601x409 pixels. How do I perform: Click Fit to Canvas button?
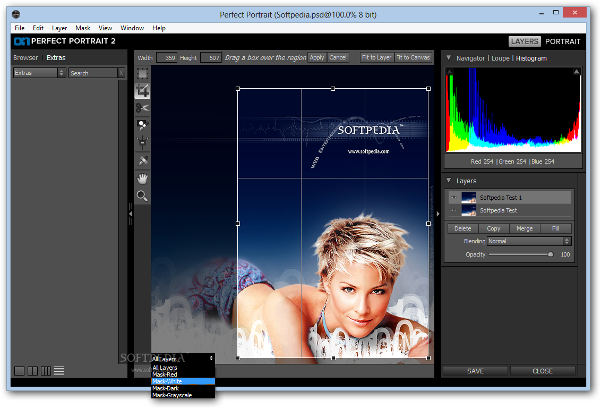coord(413,57)
